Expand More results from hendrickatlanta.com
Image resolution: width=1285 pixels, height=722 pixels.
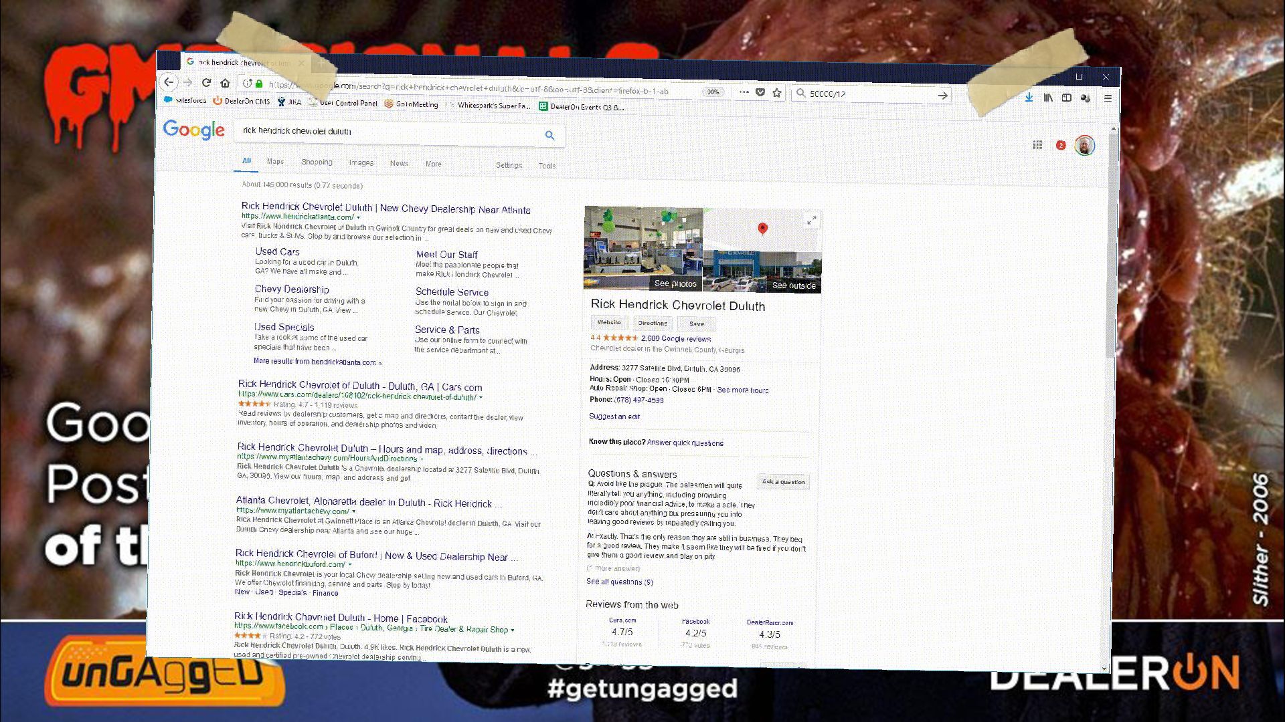(x=317, y=362)
